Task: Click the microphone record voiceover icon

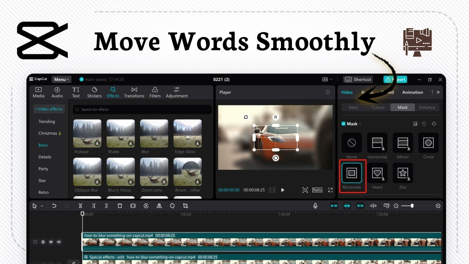Action: (x=315, y=206)
